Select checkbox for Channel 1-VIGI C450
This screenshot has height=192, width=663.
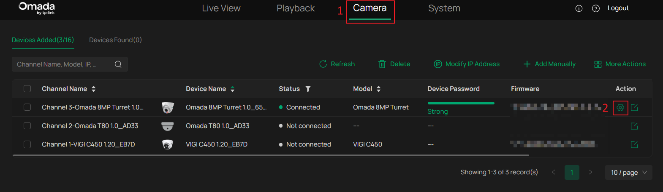pyautogui.click(x=27, y=144)
